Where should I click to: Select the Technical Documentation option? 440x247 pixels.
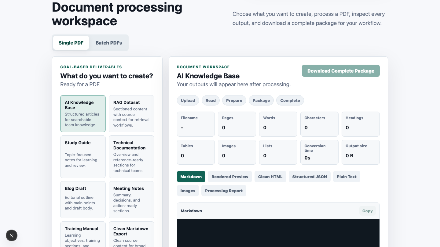point(131,157)
